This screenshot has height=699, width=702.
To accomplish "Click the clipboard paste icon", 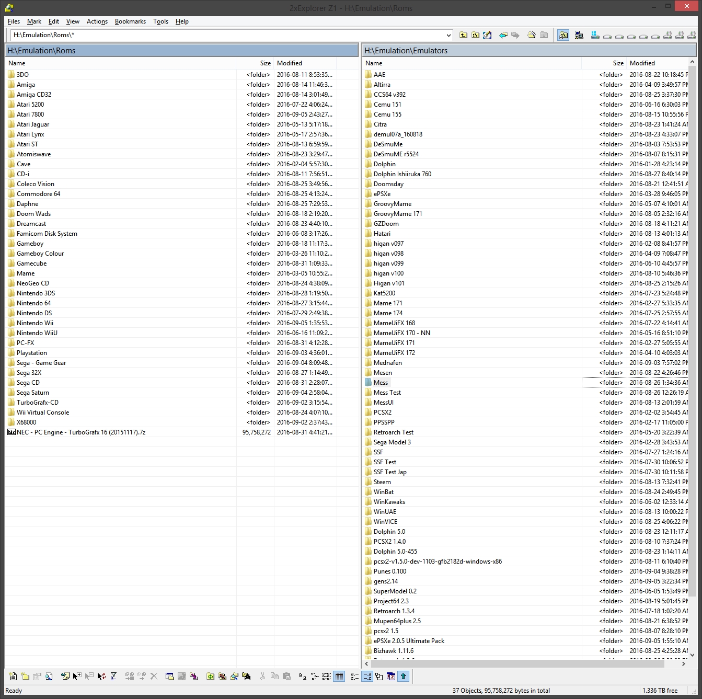I will tap(286, 676).
